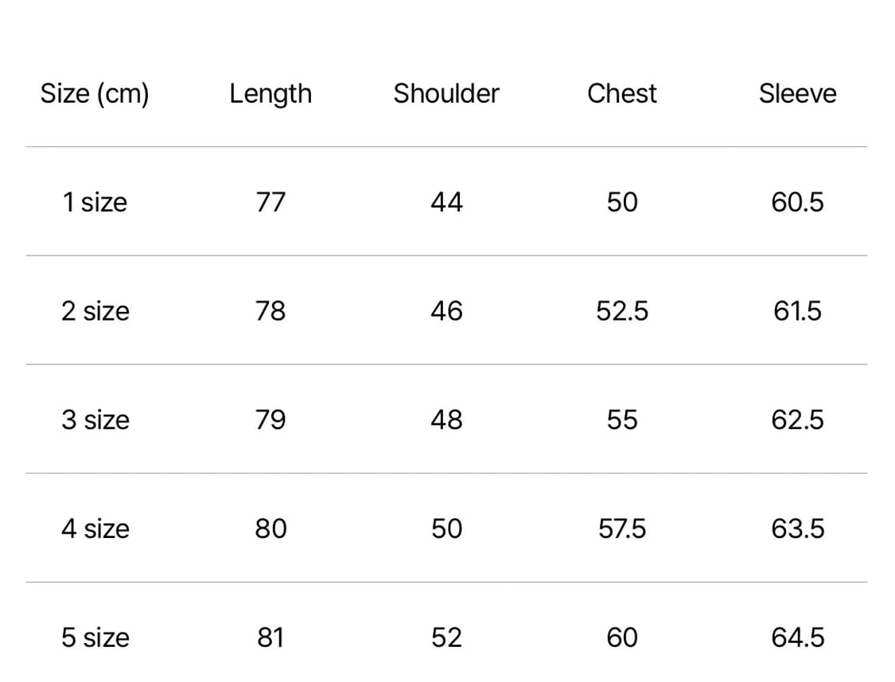Screen dimensions: 895x682
Task: Select the 1 size row label
Action: coord(95,202)
